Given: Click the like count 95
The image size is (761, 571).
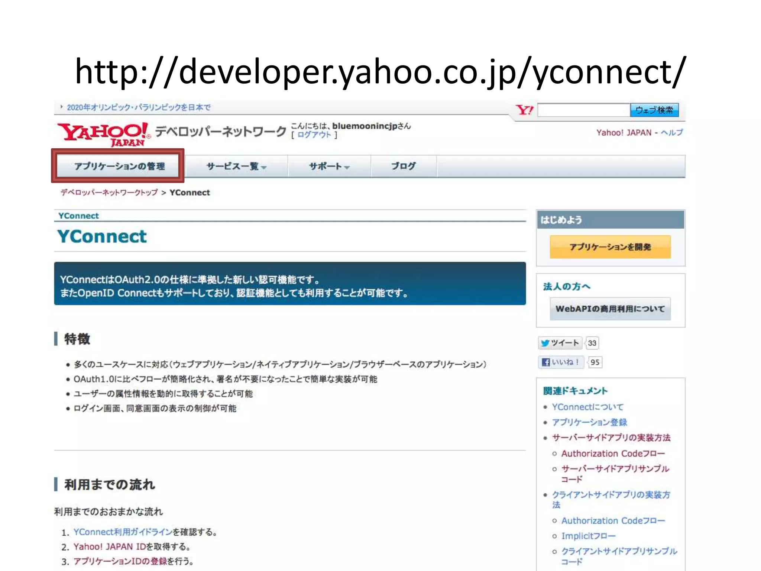Looking at the screenshot, I should 595,362.
